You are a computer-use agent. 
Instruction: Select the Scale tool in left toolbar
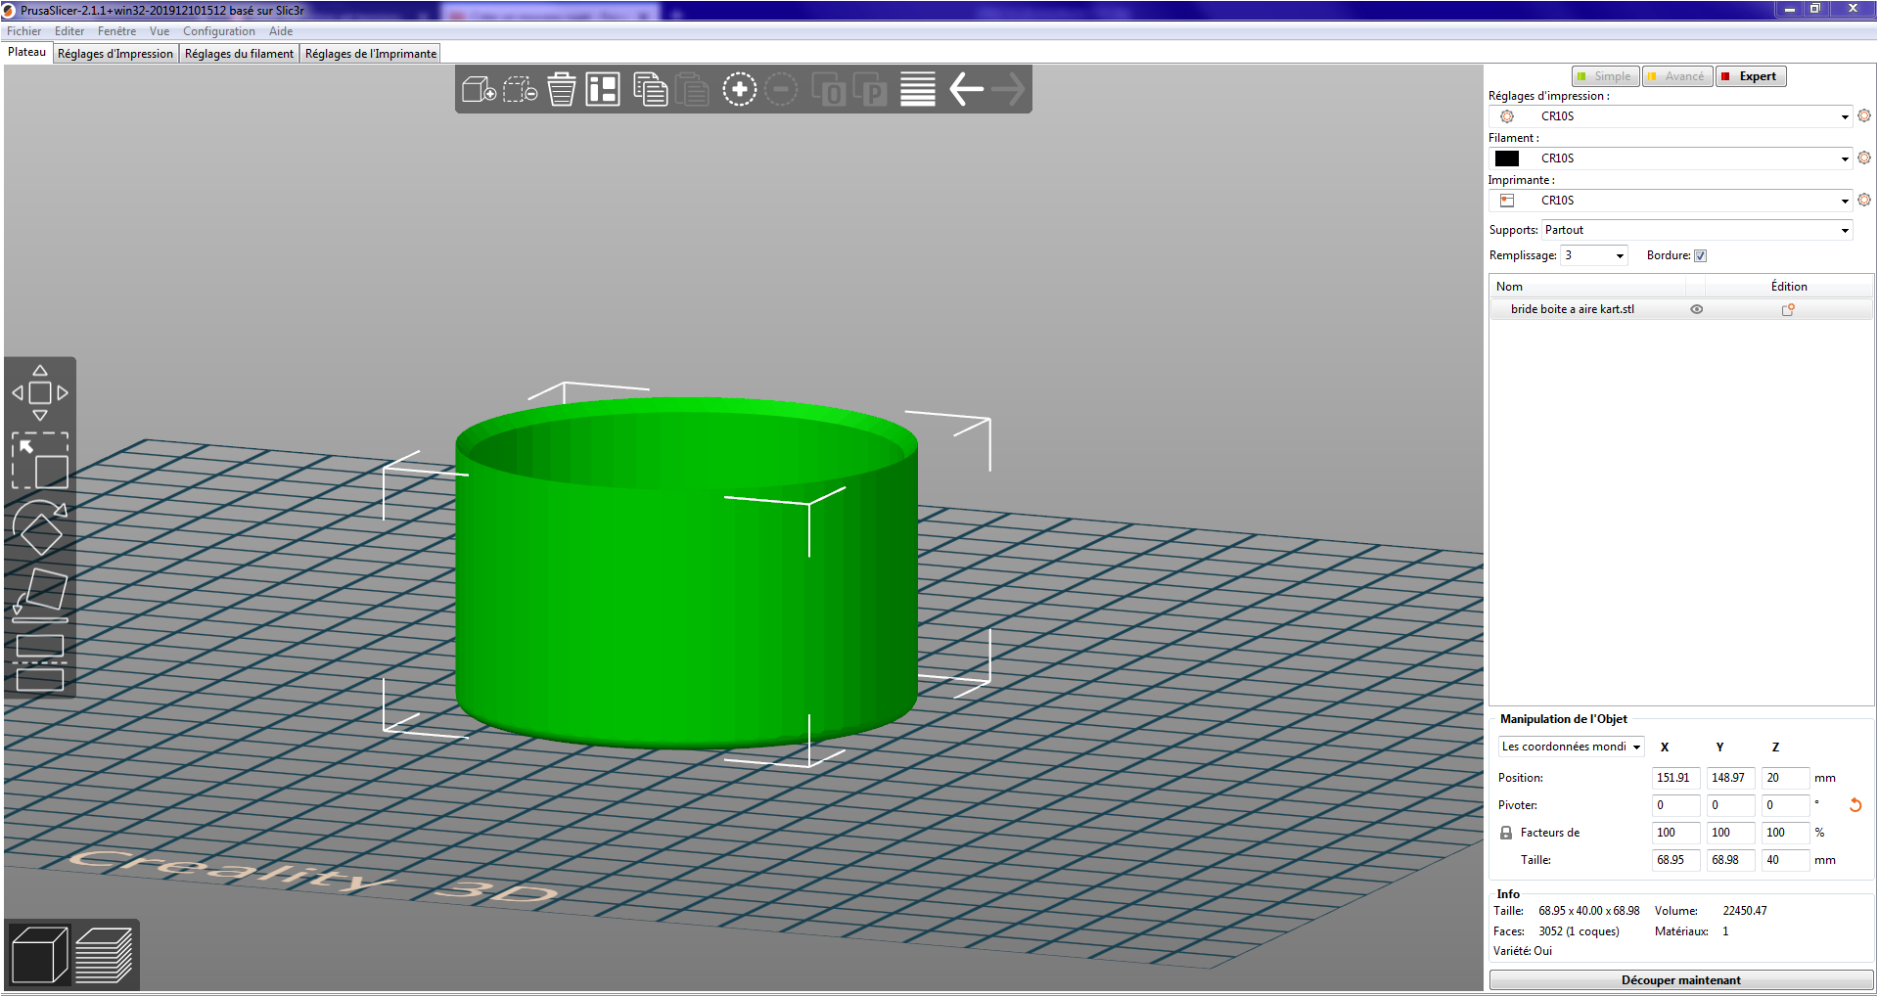40,461
